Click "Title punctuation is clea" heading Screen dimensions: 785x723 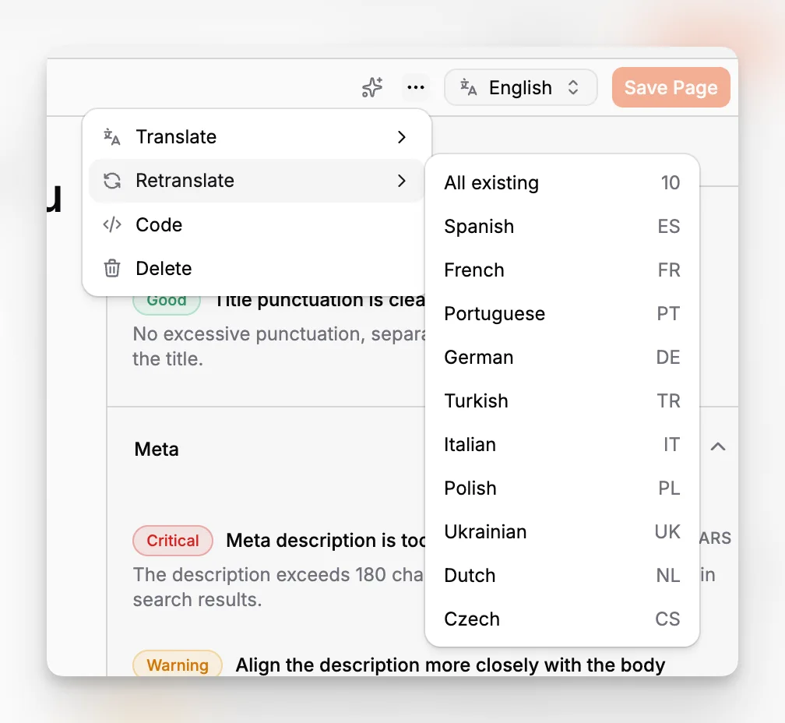(319, 301)
